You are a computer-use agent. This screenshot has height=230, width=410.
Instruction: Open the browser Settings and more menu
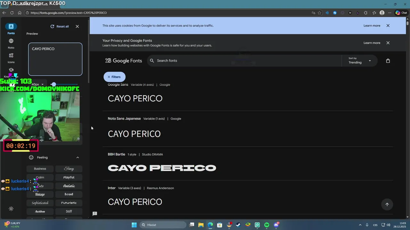coord(389,13)
